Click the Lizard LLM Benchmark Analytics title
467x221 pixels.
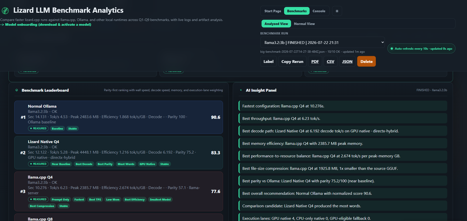tap(68, 10)
